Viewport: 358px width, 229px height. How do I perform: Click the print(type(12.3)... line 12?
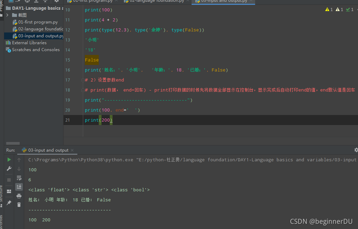point(145,30)
